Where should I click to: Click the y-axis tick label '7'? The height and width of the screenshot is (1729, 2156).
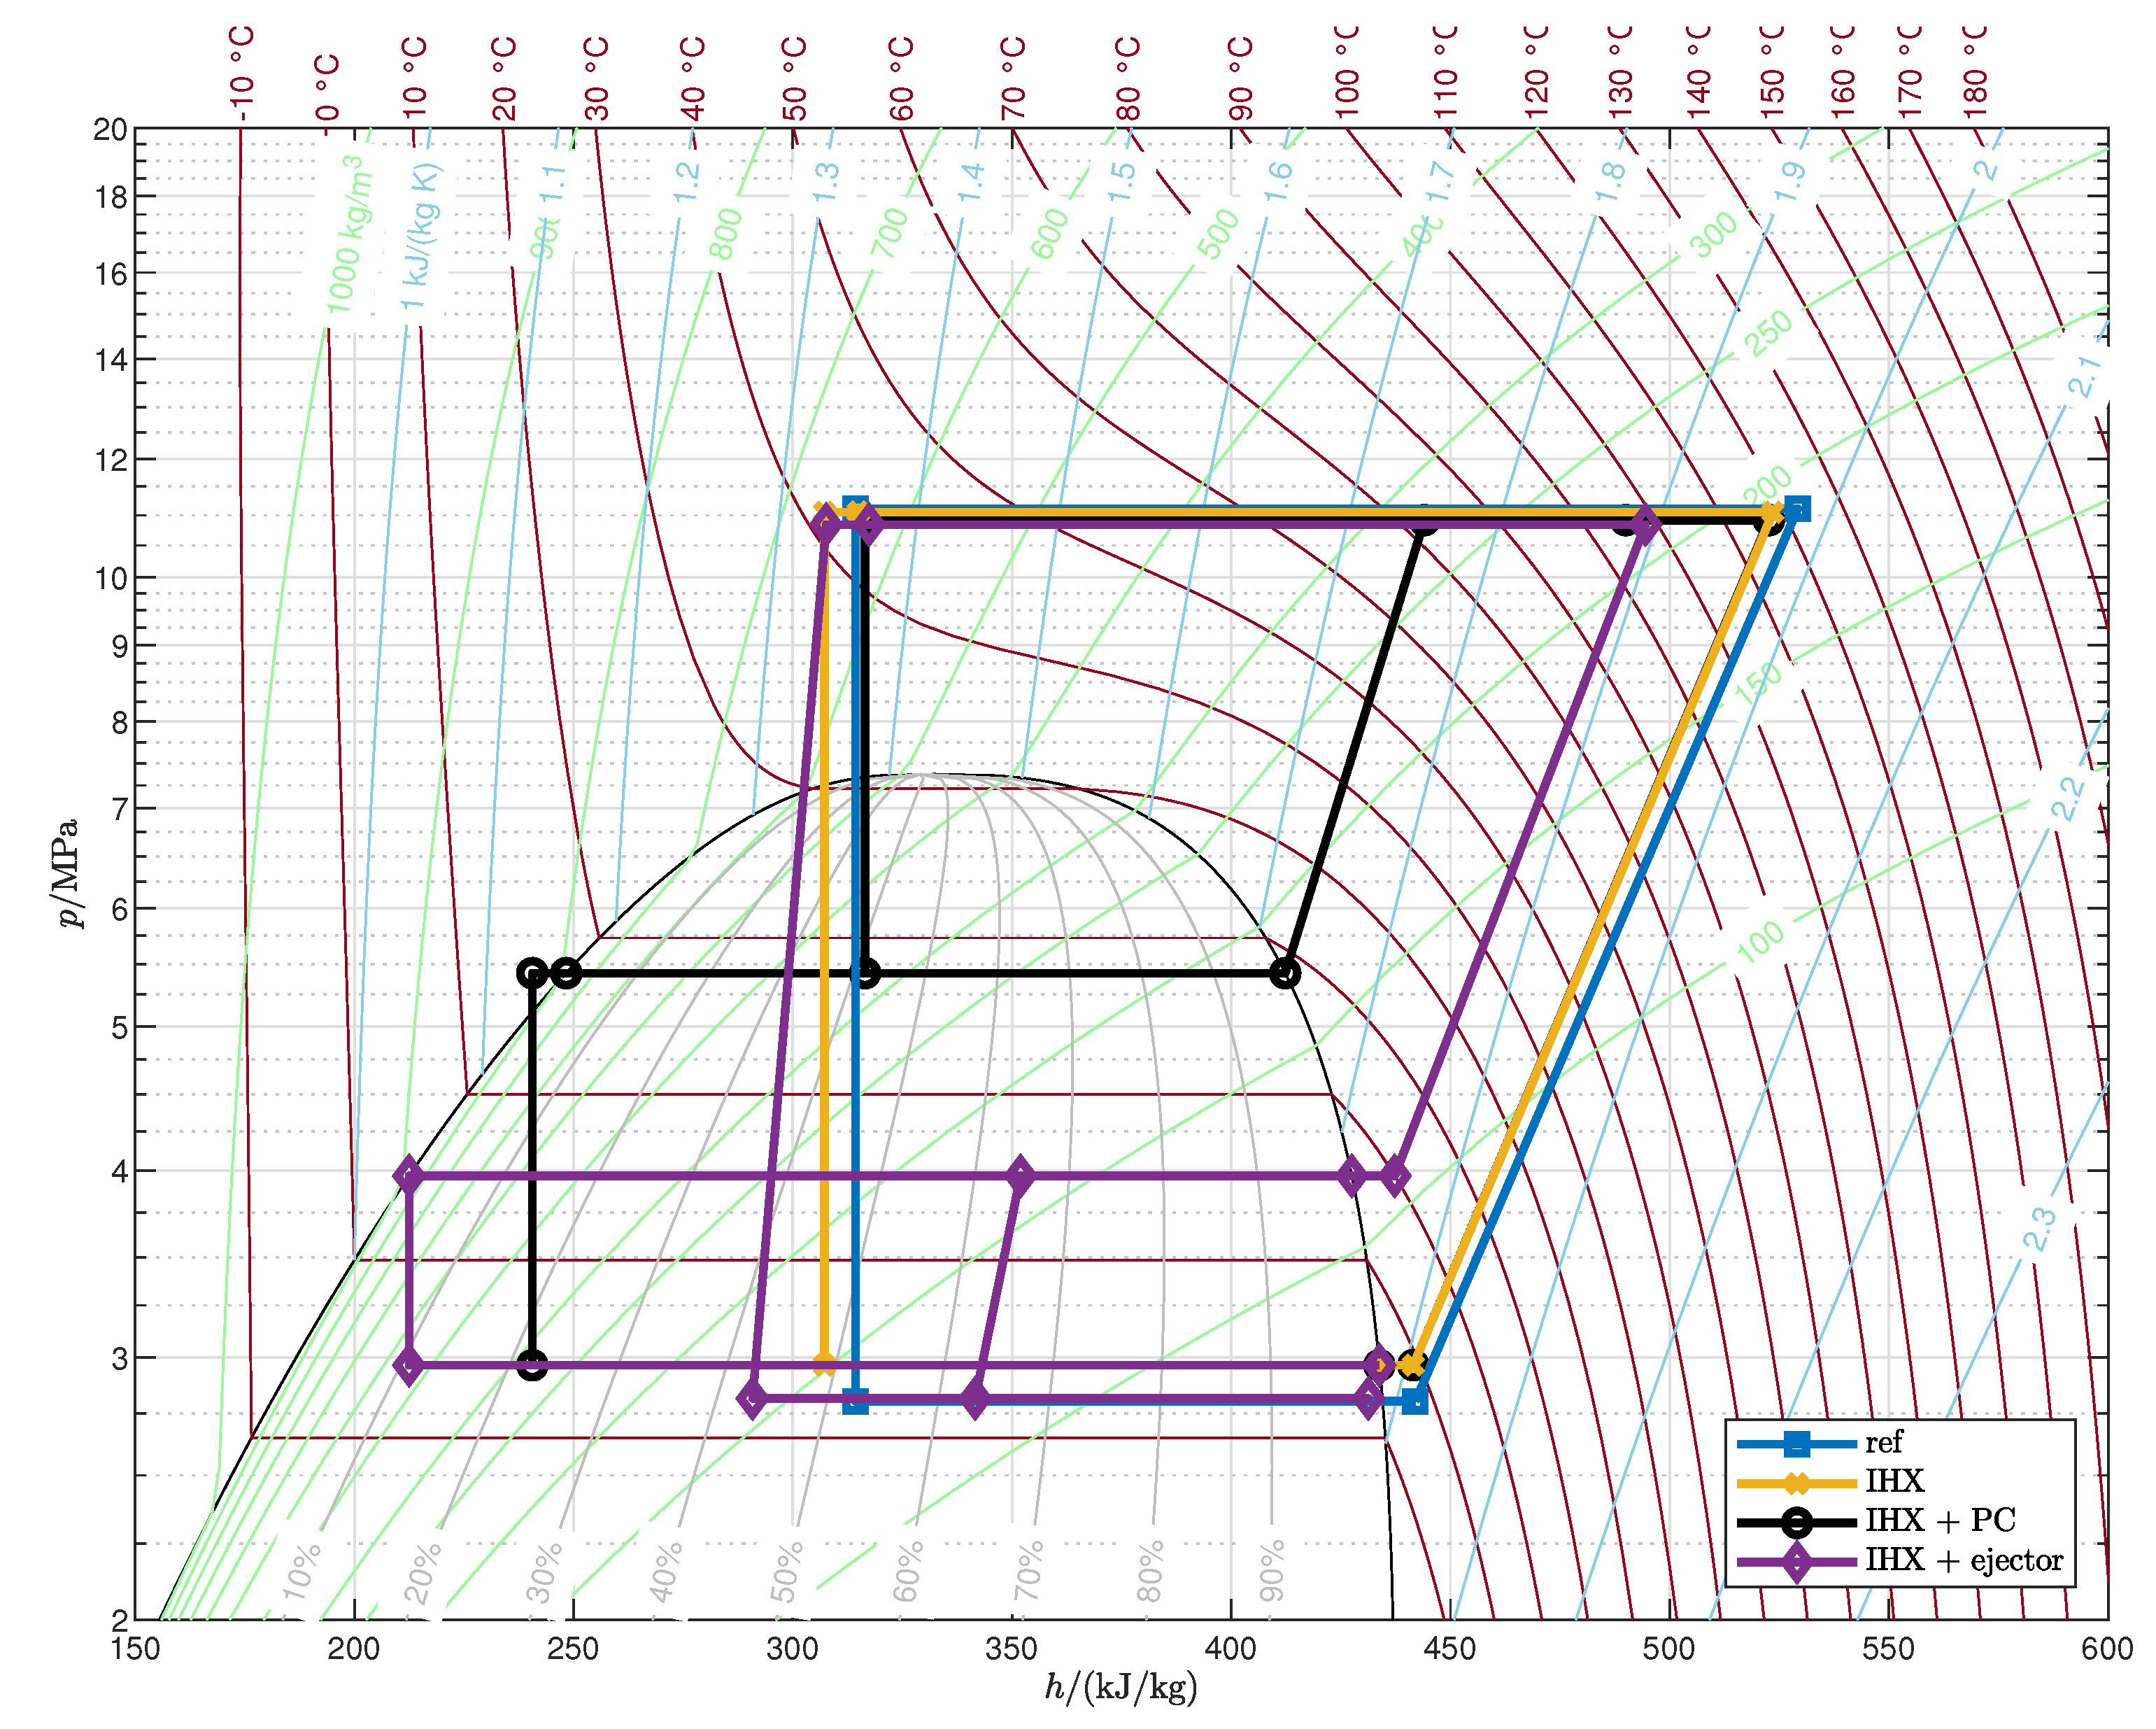tap(120, 809)
